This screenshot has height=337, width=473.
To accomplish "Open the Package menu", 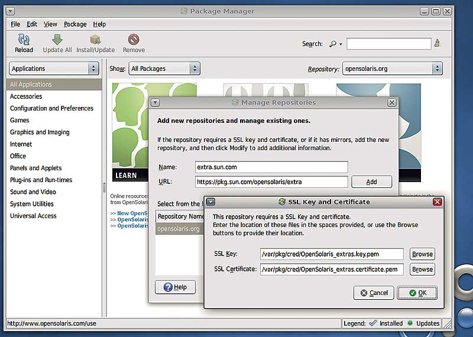I will pos(75,24).
